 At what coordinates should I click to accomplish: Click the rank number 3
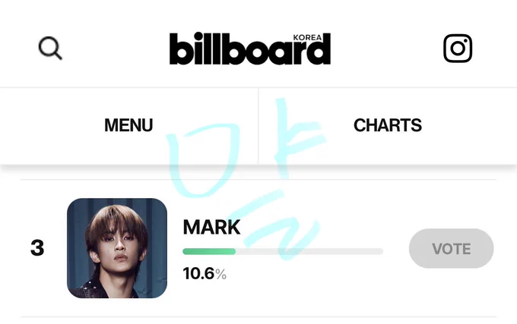[x=37, y=248]
